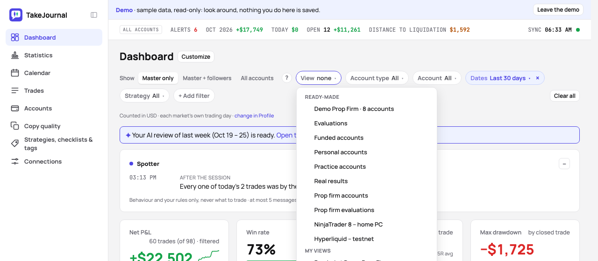Click ALERTS 6 in the status bar

pyautogui.click(x=184, y=30)
